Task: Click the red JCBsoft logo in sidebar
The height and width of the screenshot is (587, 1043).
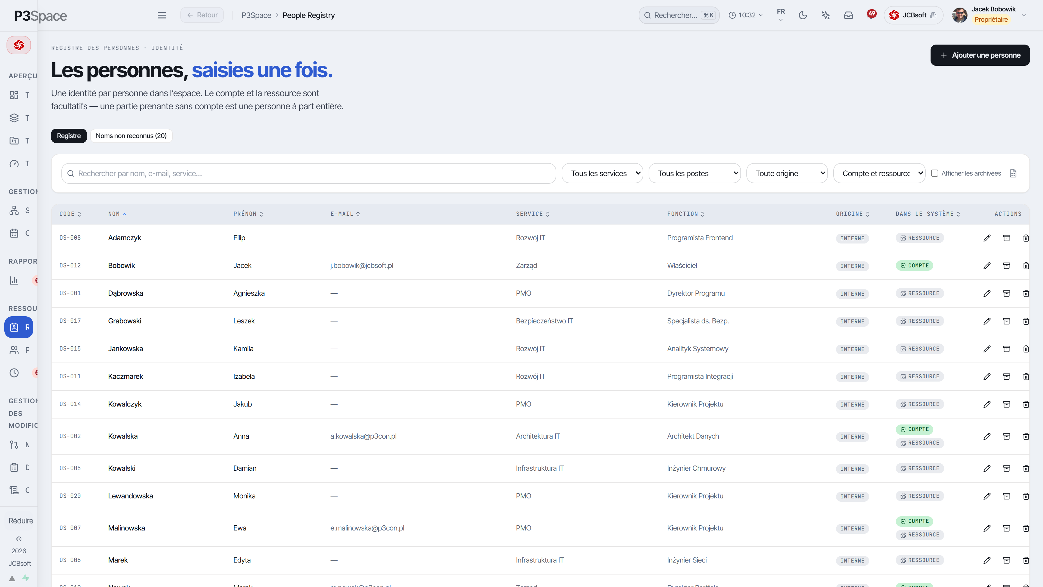Action: click(x=19, y=45)
